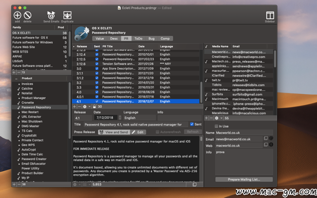This screenshot has width=317, height=198.
Task: Switch to the Value tab
Action: [100, 38]
